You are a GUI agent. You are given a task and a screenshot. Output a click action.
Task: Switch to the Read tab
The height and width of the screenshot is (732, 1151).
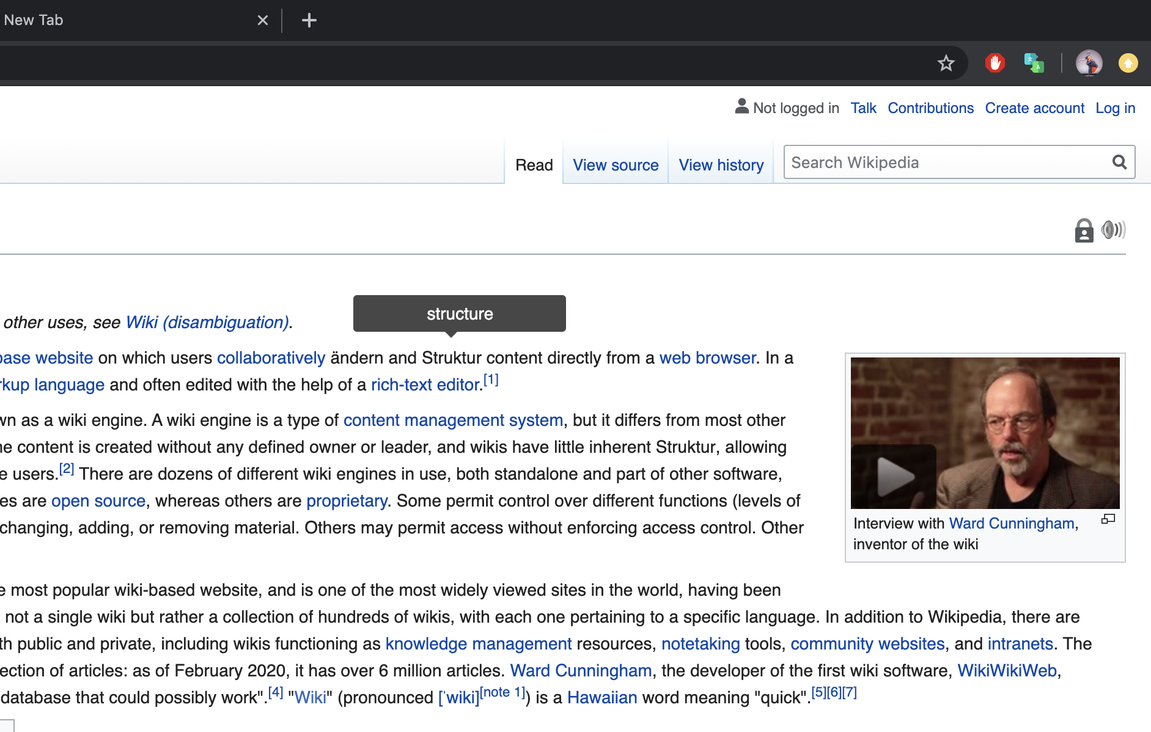point(534,165)
